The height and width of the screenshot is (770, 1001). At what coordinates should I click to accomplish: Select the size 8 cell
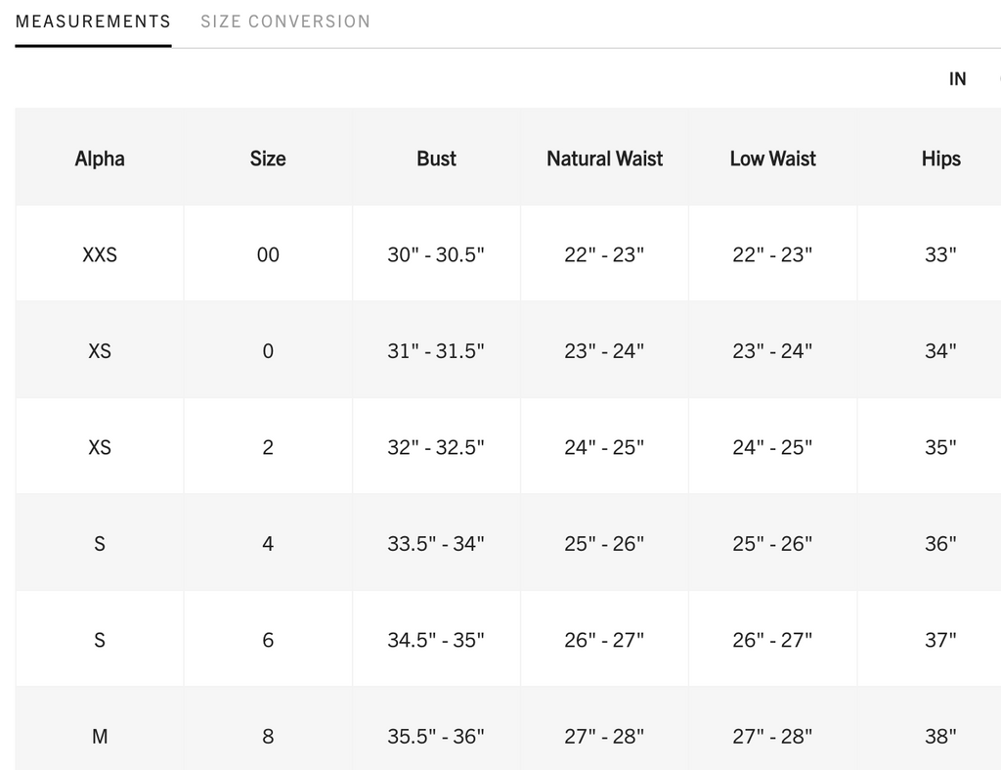pyautogui.click(x=268, y=736)
